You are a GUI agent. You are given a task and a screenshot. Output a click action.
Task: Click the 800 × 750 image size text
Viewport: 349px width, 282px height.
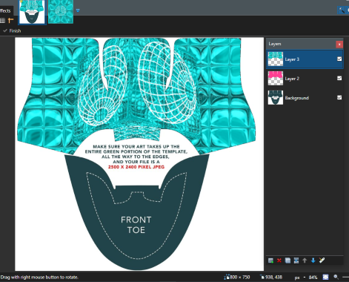click(x=240, y=278)
